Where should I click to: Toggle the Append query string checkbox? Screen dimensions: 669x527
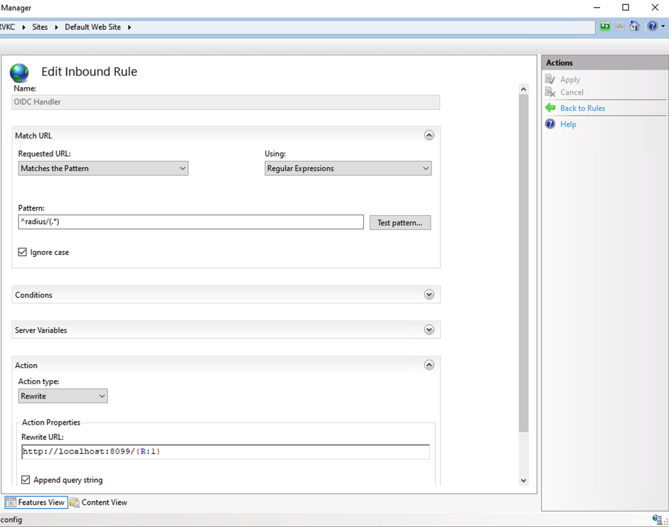[x=26, y=480]
